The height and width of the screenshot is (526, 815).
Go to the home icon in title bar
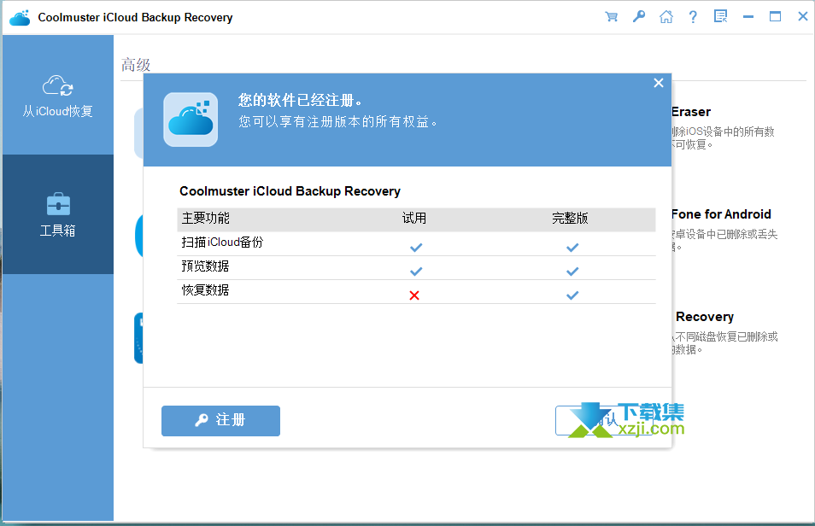point(665,16)
